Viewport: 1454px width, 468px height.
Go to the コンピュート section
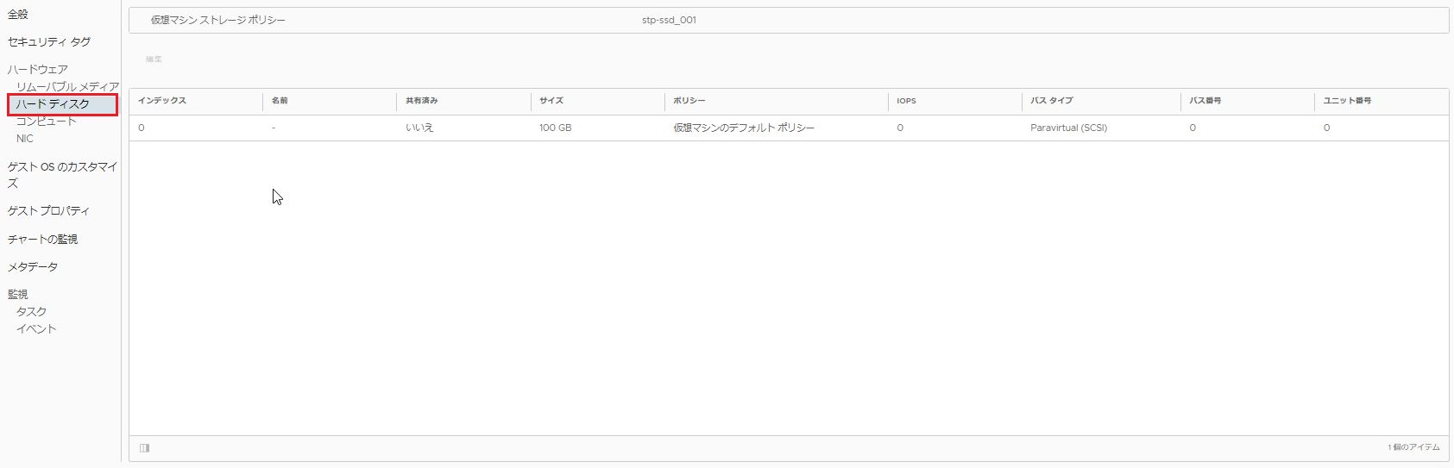47,122
